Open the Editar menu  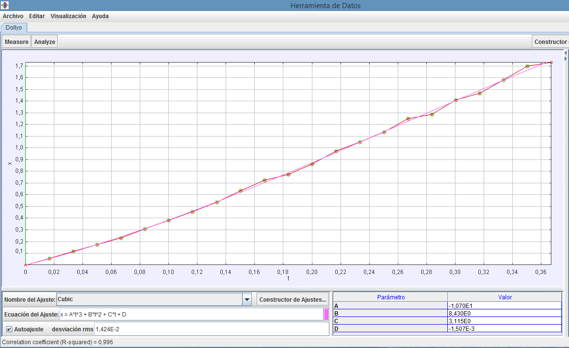click(x=37, y=16)
